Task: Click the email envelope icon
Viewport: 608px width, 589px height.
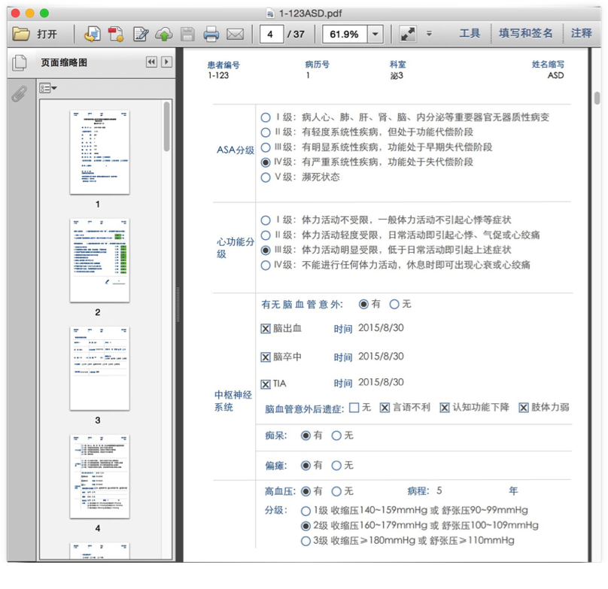Action: pos(236,34)
